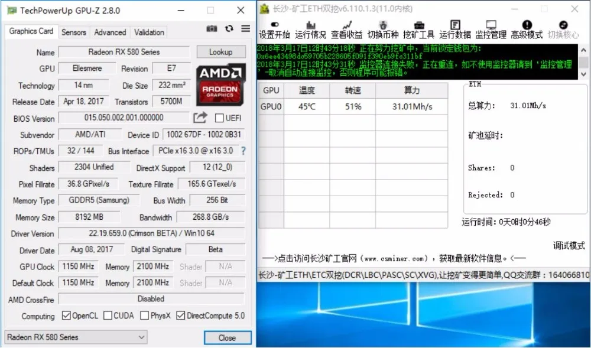This screenshot has height=348, width=591.
Task: Switch to the Advanced tab
Action: 110,32
